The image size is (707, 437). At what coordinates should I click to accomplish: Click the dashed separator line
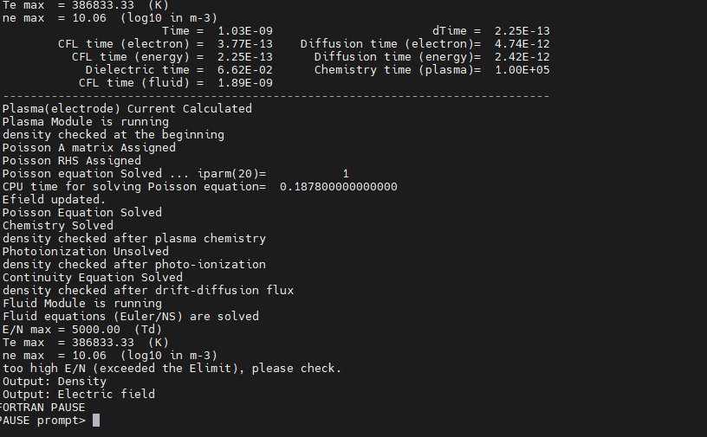click(276, 96)
